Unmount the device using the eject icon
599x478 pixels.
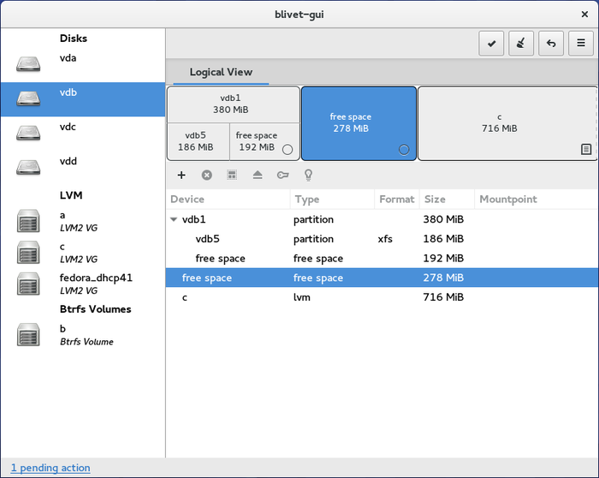(x=258, y=175)
